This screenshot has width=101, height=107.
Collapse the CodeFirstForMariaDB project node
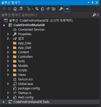coord(4,25)
